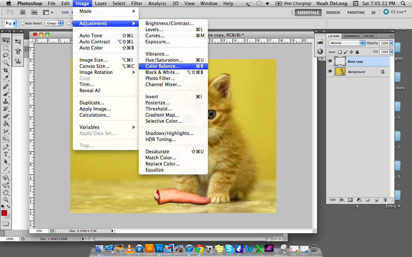Expand the Mode submenu
This screenshot has width=412, height=257.
click(106, 11)
